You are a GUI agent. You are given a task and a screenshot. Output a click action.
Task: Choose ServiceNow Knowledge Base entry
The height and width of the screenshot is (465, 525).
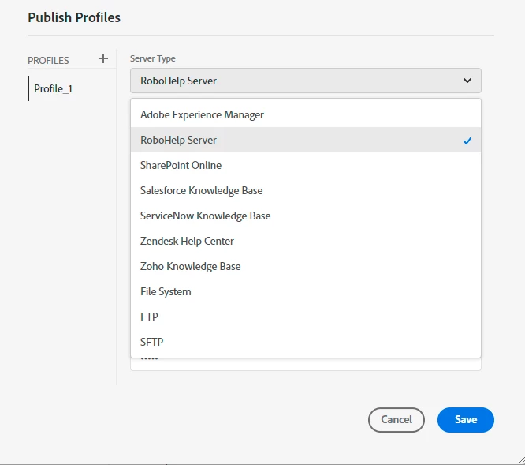[206, 216]
